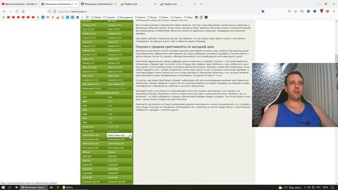Open the Игры bookmarks folder
Image resolution: width=338 pixels, height=190 pixels.
pyautogui.click(x=188, y=17)
